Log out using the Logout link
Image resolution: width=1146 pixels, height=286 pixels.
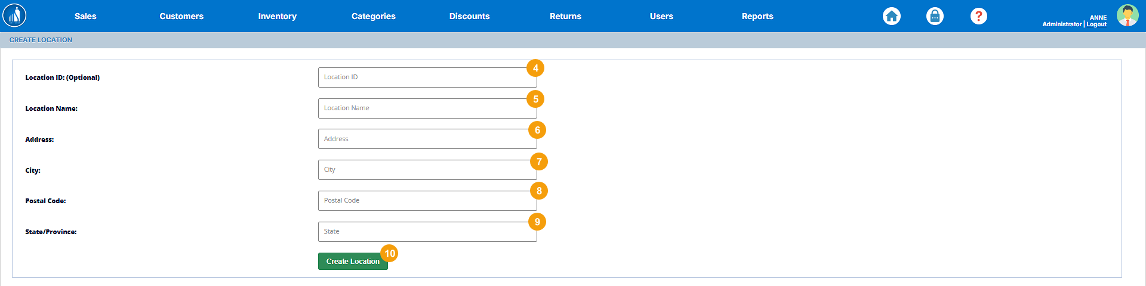[1096, 24]
